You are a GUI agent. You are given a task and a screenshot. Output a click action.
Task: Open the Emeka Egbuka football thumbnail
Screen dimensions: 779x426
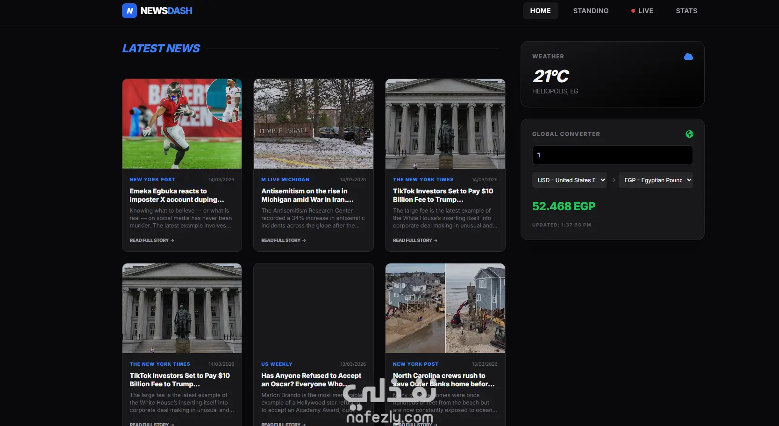point(182,124)
